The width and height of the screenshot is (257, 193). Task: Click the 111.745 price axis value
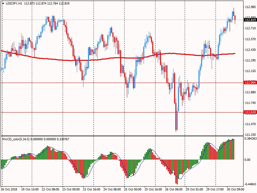pyautogui.click(x=250, y=103)
